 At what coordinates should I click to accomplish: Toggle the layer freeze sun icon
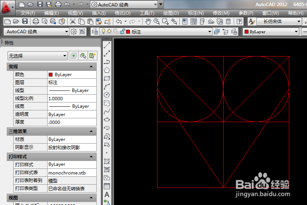point(109,31)
